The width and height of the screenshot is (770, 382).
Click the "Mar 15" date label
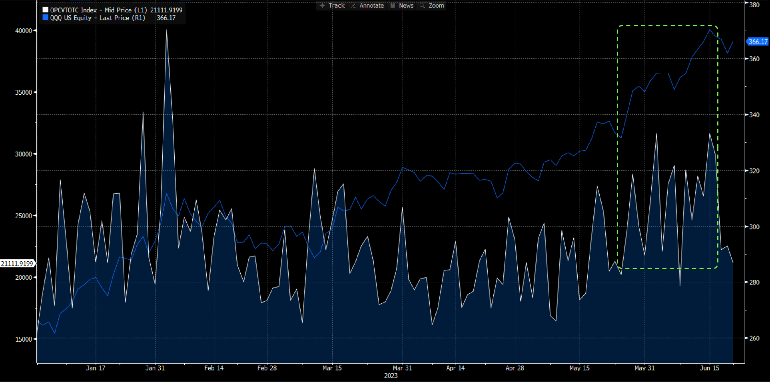pyautogui.click(x=332, y=368)
